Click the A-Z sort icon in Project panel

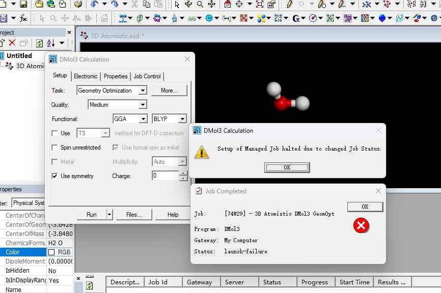[51, 43]
